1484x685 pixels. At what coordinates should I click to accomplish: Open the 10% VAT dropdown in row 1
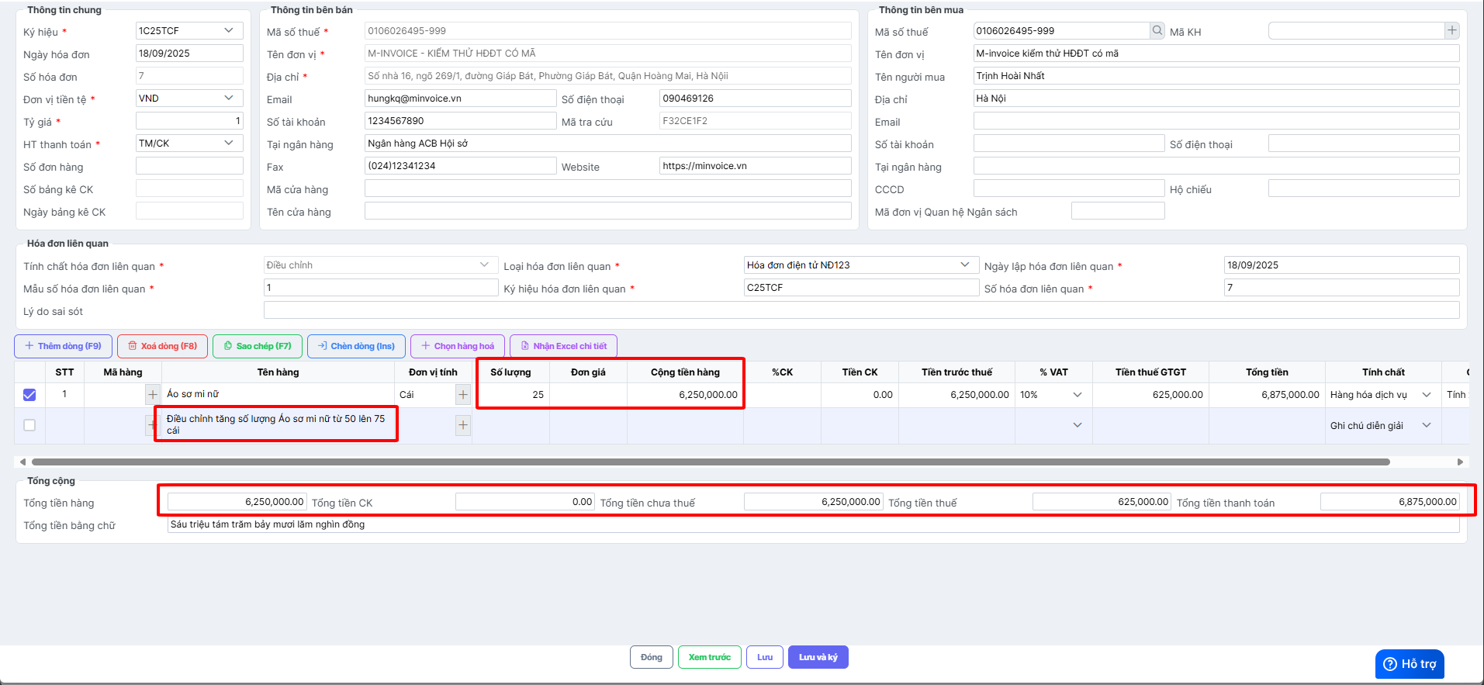1053,395
